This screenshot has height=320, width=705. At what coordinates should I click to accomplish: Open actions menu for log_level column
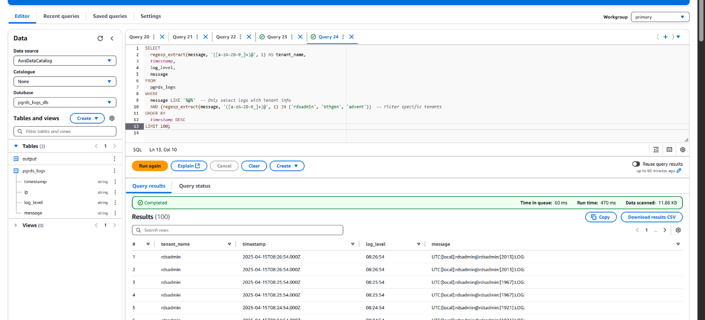pyautogui.click(x=114, y=202)
